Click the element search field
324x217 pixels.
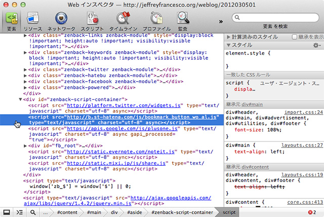[x=275, y=18]
